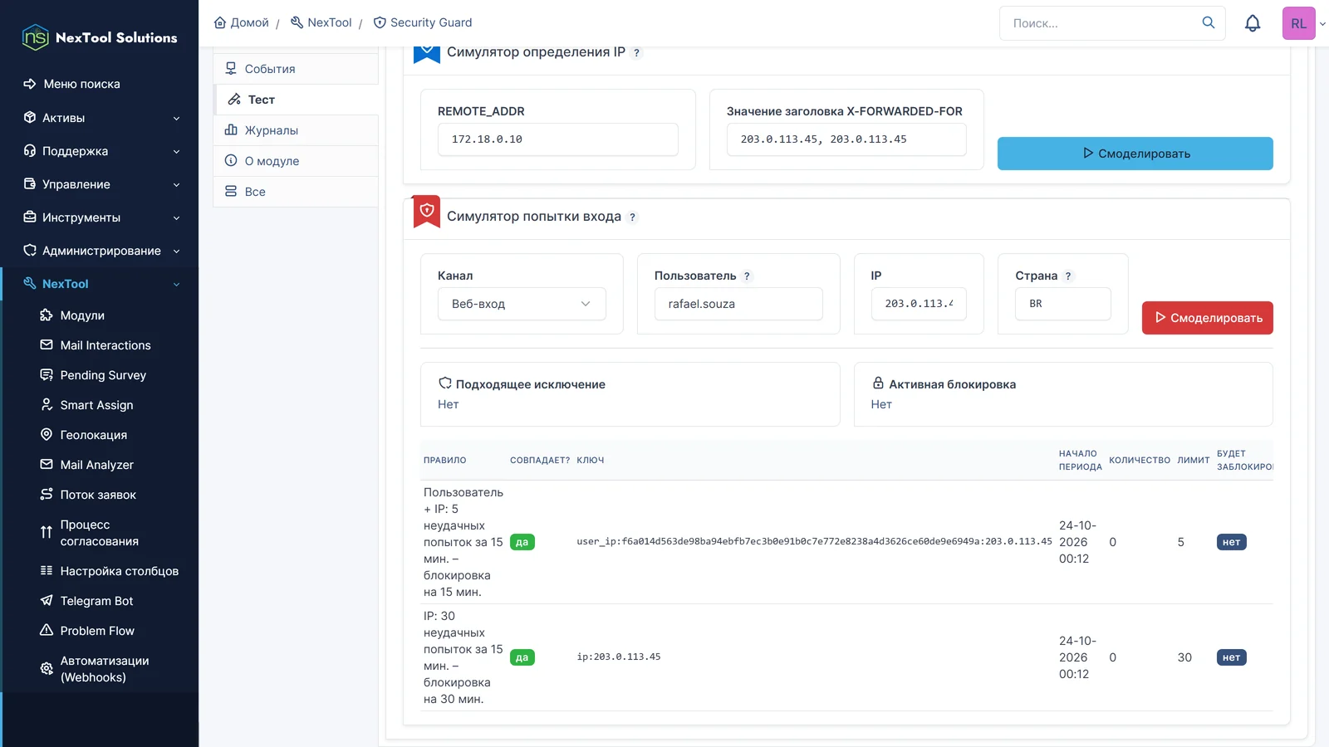Select the Тест tab
This screenshot has width=1329, height=747.
296,100
